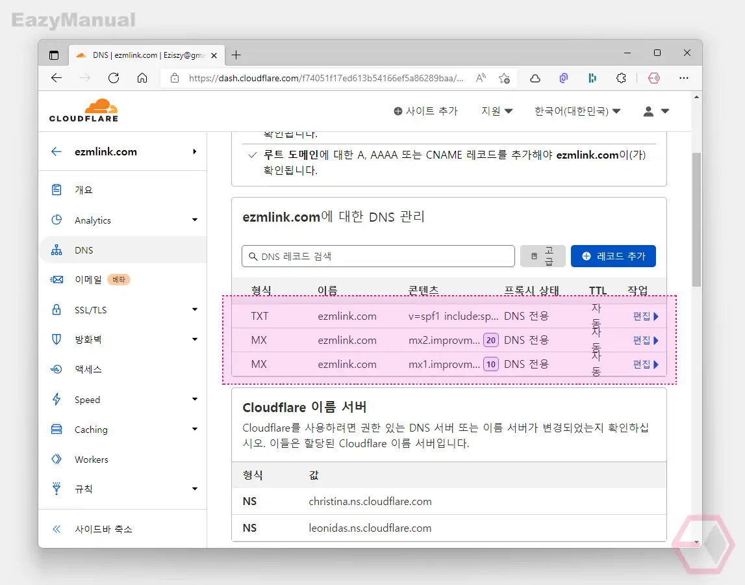
Task: Click the 방화벽 shield icon
Action: tap(57, 339)
